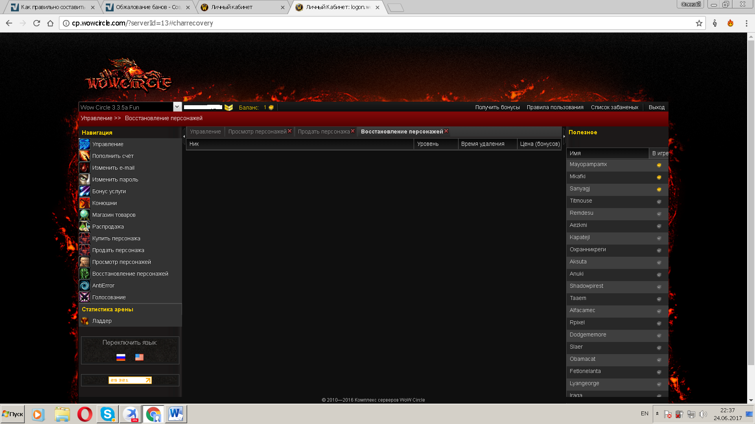
Task: Click the Получить бонусы link
Action: point(497,107)
